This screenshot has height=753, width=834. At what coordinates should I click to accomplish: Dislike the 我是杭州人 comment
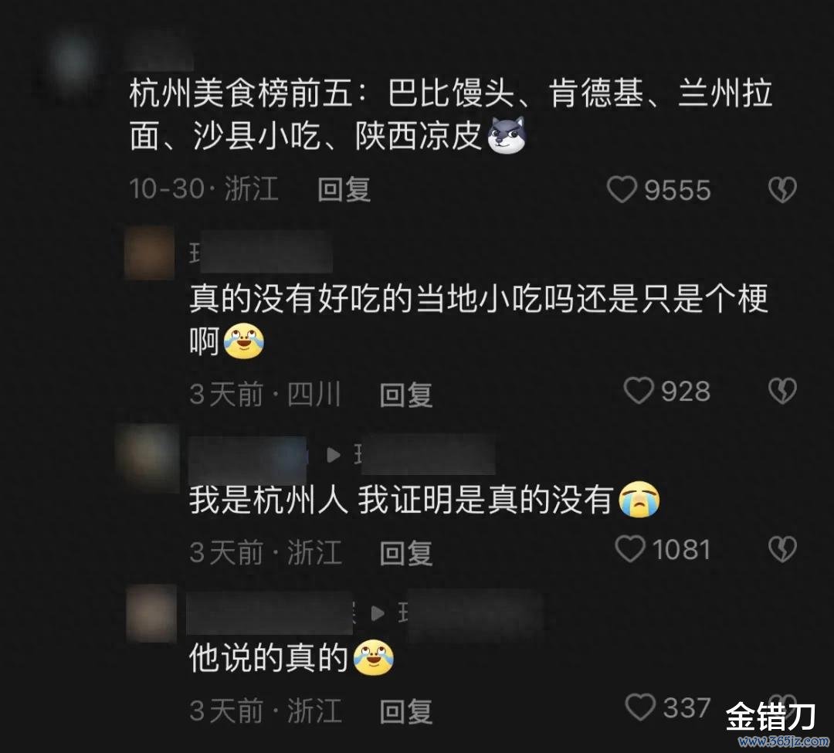(x=782, y=549)
